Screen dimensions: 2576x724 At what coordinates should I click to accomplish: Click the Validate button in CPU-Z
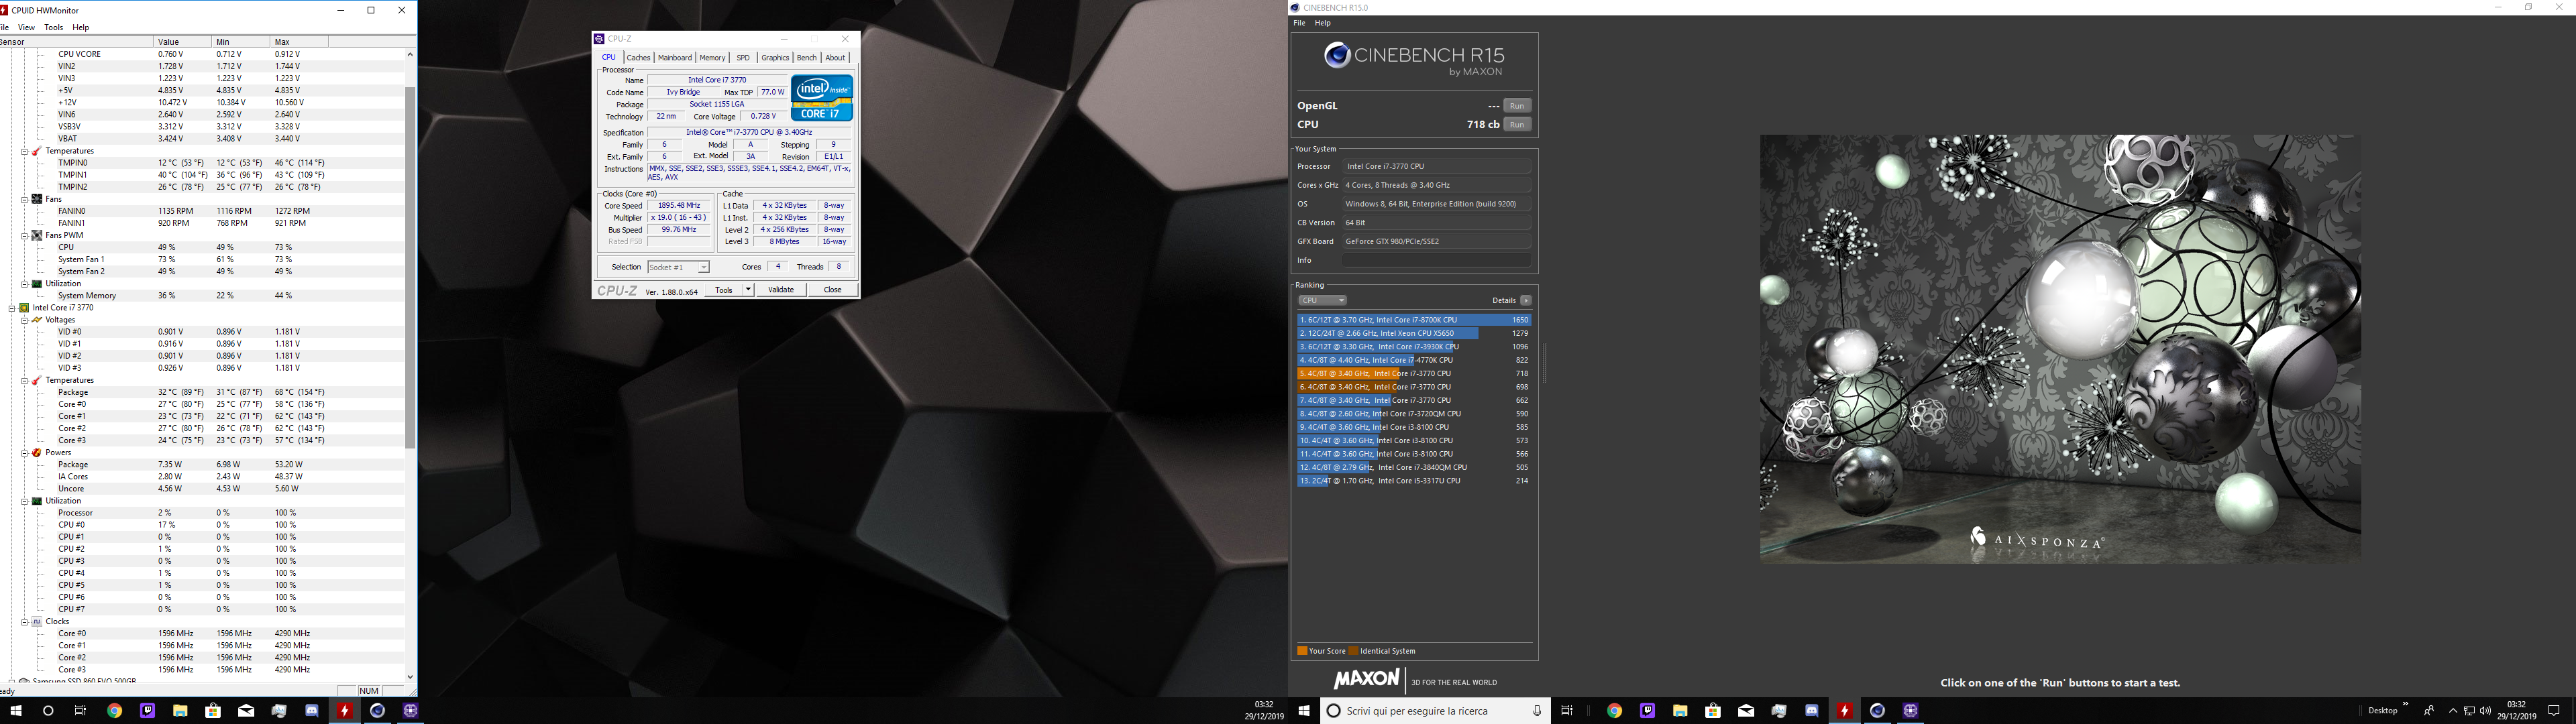tap(781, 290)
